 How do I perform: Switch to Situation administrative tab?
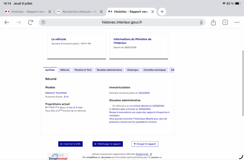109,70
